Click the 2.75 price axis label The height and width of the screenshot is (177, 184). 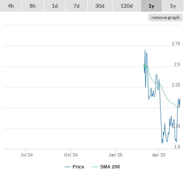[176, 44]
